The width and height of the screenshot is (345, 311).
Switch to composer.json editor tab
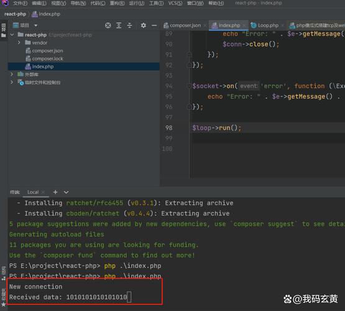(185, 26)
